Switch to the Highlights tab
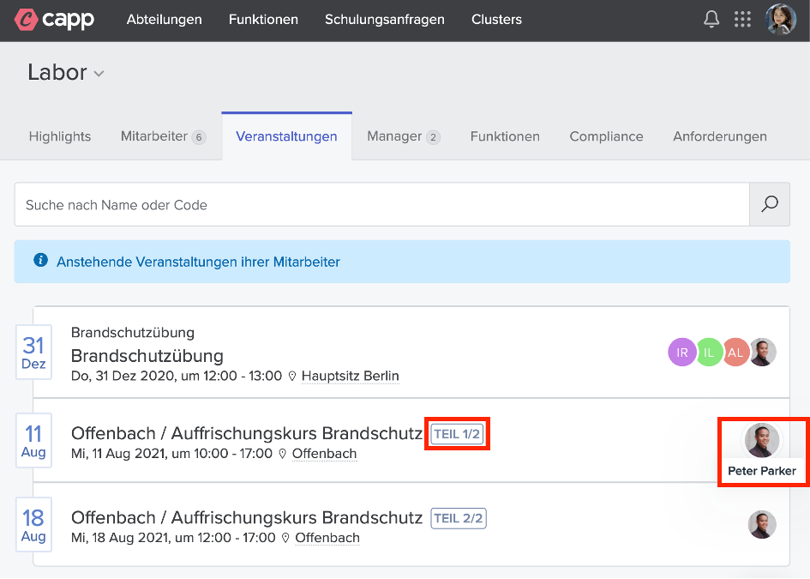 (x=60, y=136)
